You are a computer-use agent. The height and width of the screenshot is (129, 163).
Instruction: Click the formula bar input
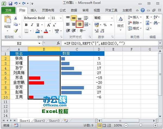(110, 43)
